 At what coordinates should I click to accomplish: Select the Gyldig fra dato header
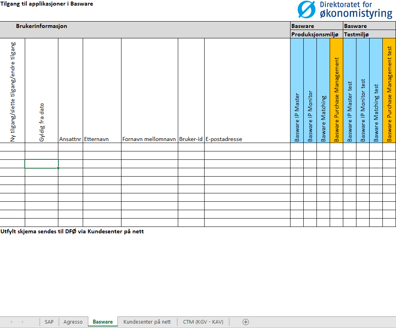pyautogui.click(x=42, y=91)
